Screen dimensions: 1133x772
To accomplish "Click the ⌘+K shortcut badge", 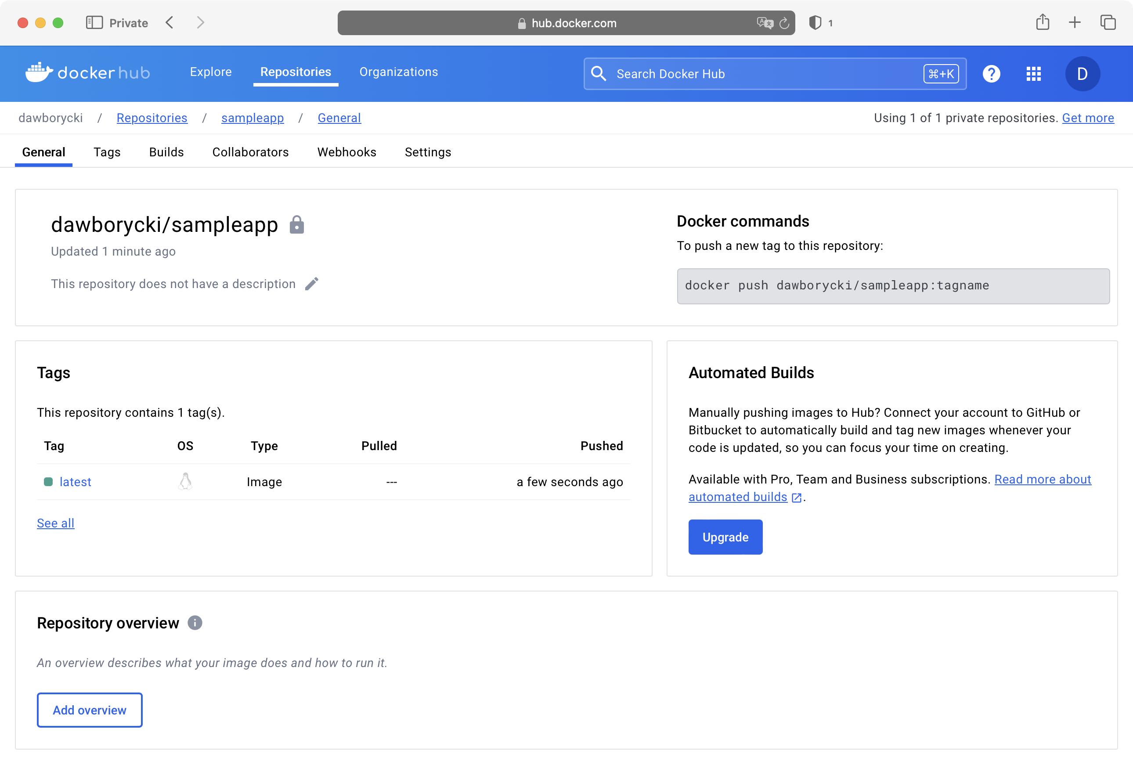I will click(940, 74).
